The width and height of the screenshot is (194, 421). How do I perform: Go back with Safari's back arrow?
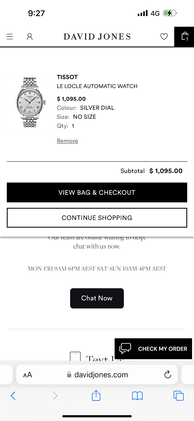click(x=13, y=395)
